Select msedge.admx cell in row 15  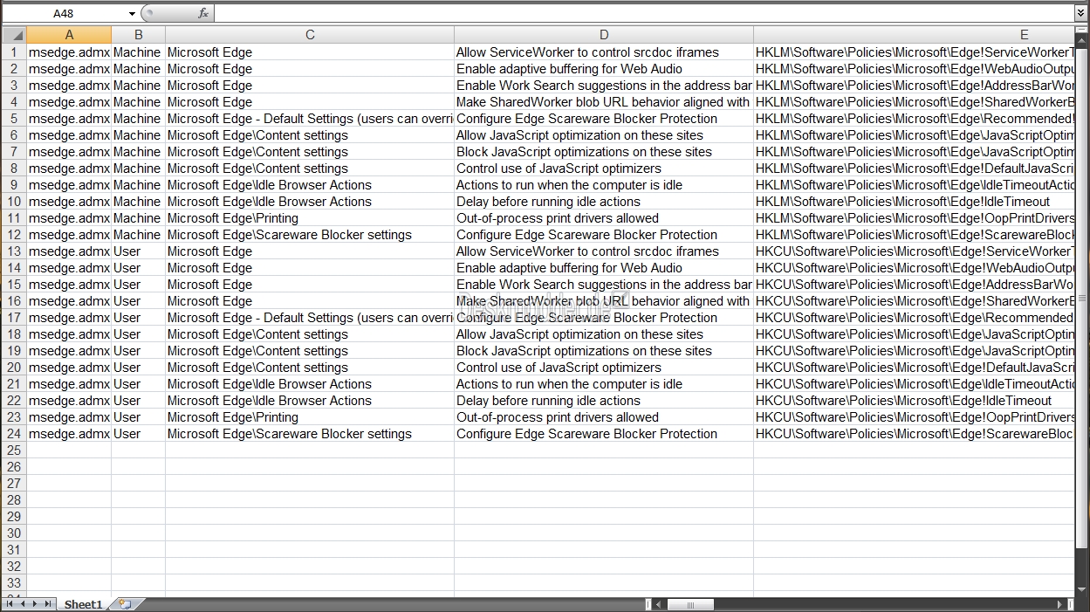(x=69, y=285)
